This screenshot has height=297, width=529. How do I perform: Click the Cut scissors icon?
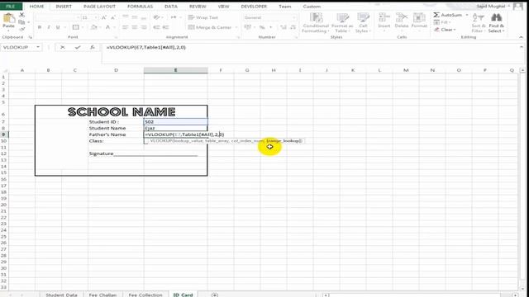22,15
